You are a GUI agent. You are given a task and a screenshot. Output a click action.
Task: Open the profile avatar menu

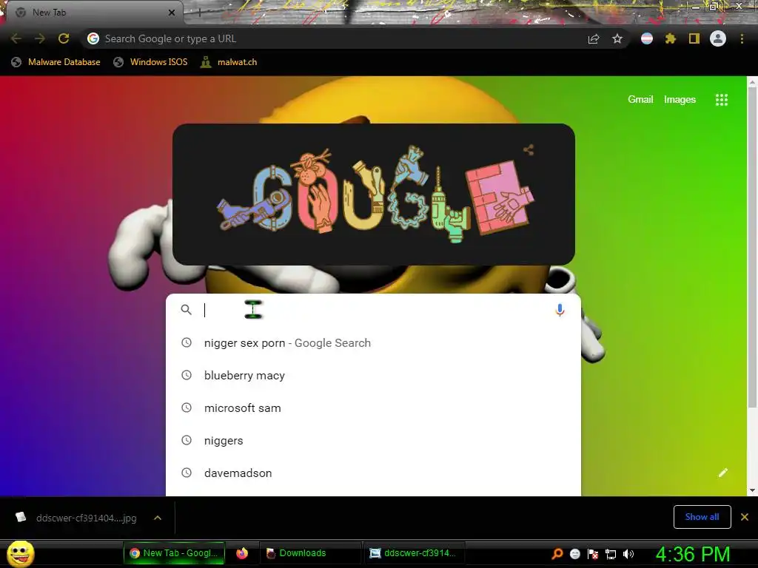[x=718, y=38]
